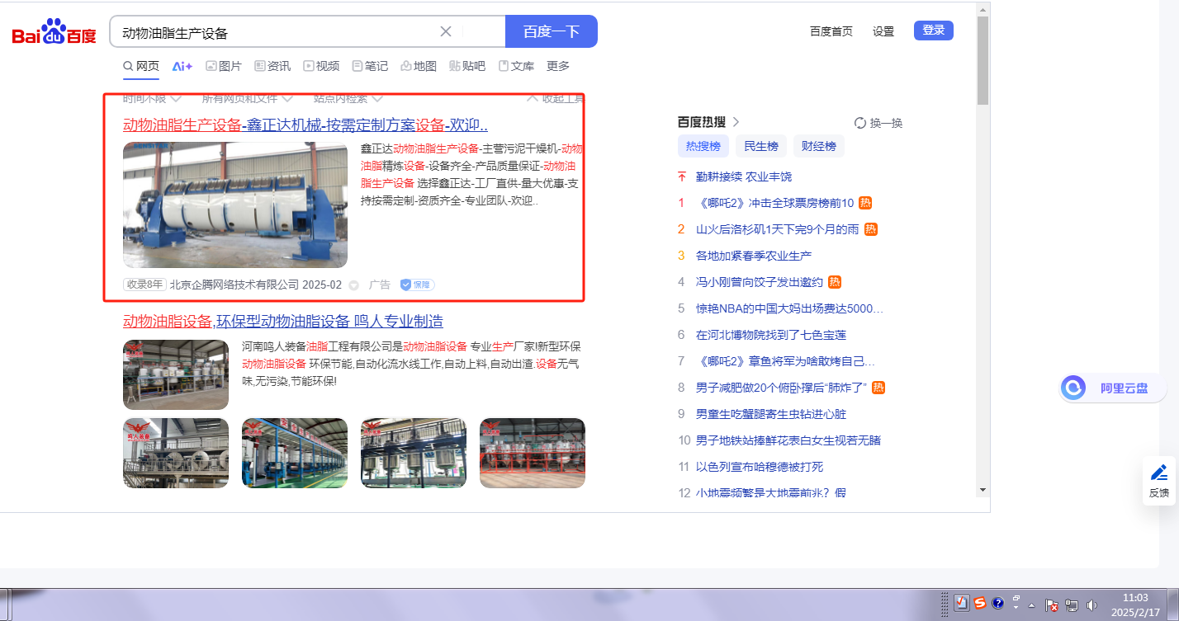
Task: Open the 设置 settings link
Action: point(883,31)
